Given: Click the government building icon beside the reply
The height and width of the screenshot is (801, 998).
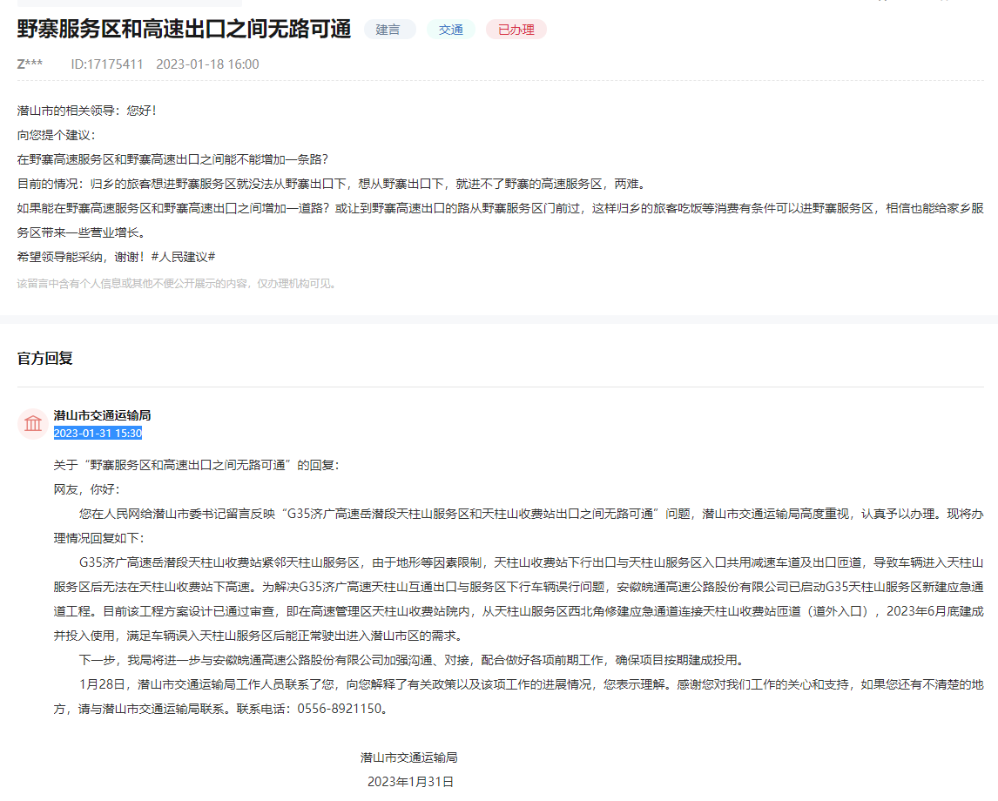Looking at the screenshot, I should [x=33, y=424].
